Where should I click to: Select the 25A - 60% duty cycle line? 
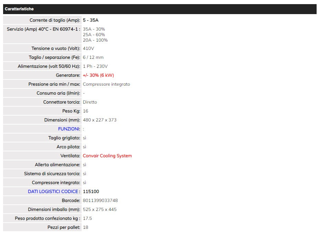point(94,35)
